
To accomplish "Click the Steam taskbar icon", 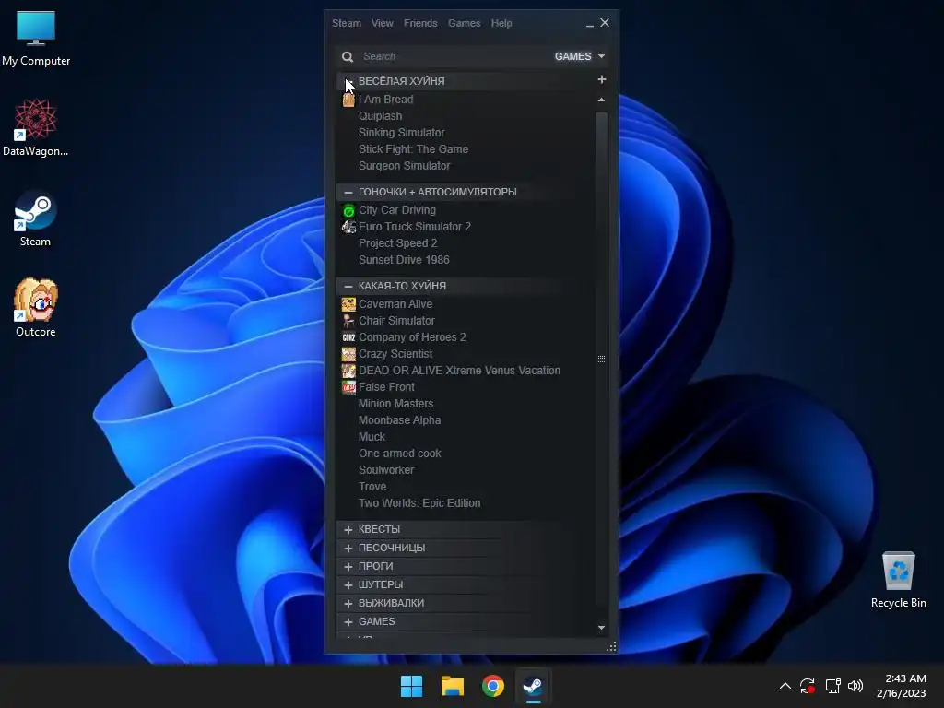I will click(533, 686).
